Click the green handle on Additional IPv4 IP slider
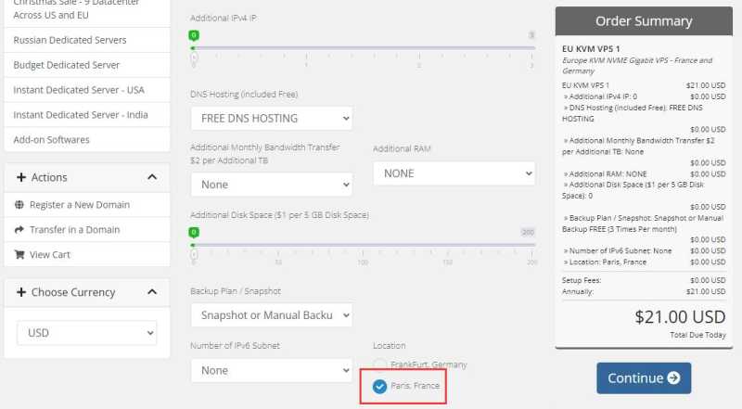Viewport: 742px width, 409px height. pos(194,35)
